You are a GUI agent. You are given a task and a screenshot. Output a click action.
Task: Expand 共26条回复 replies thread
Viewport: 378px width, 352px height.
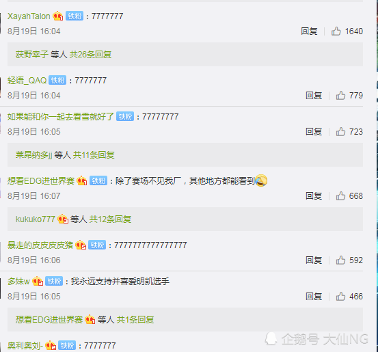click(x=90, y=55)
